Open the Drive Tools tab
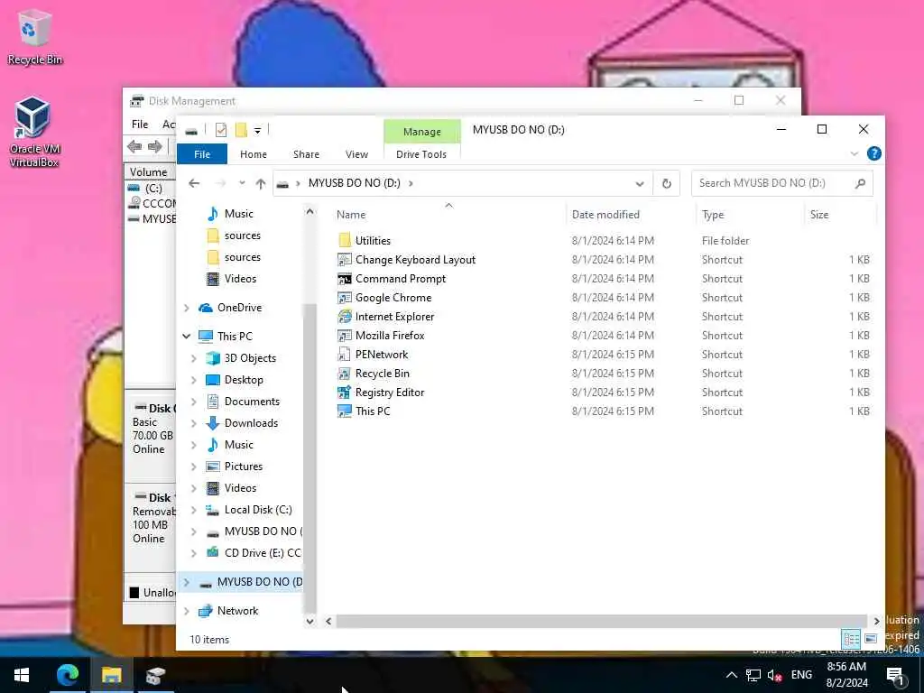 click(x=421, y=154)
